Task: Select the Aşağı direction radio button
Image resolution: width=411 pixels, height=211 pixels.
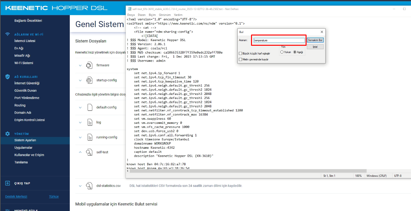Action: [295, 52]
